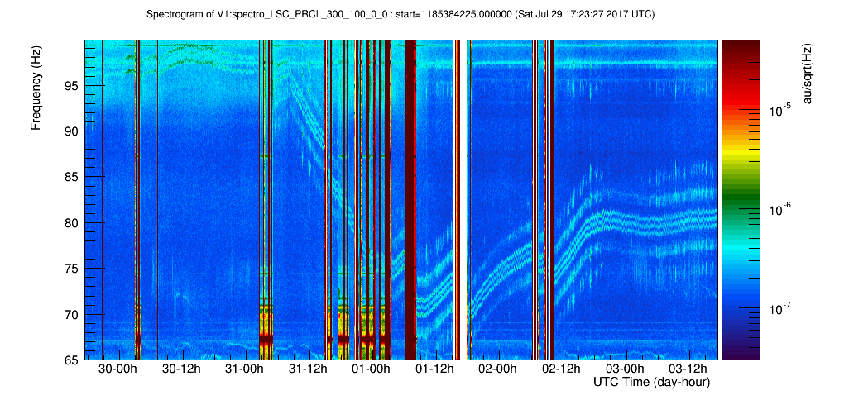The height and width of the screenshot is (400, 844).
Task: Click the 'UTC Time (day-hour)' x-axis label
Action: 651,383
